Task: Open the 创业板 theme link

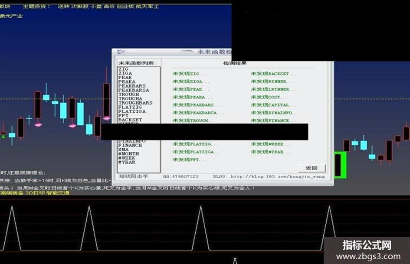Action: [125, 6]
